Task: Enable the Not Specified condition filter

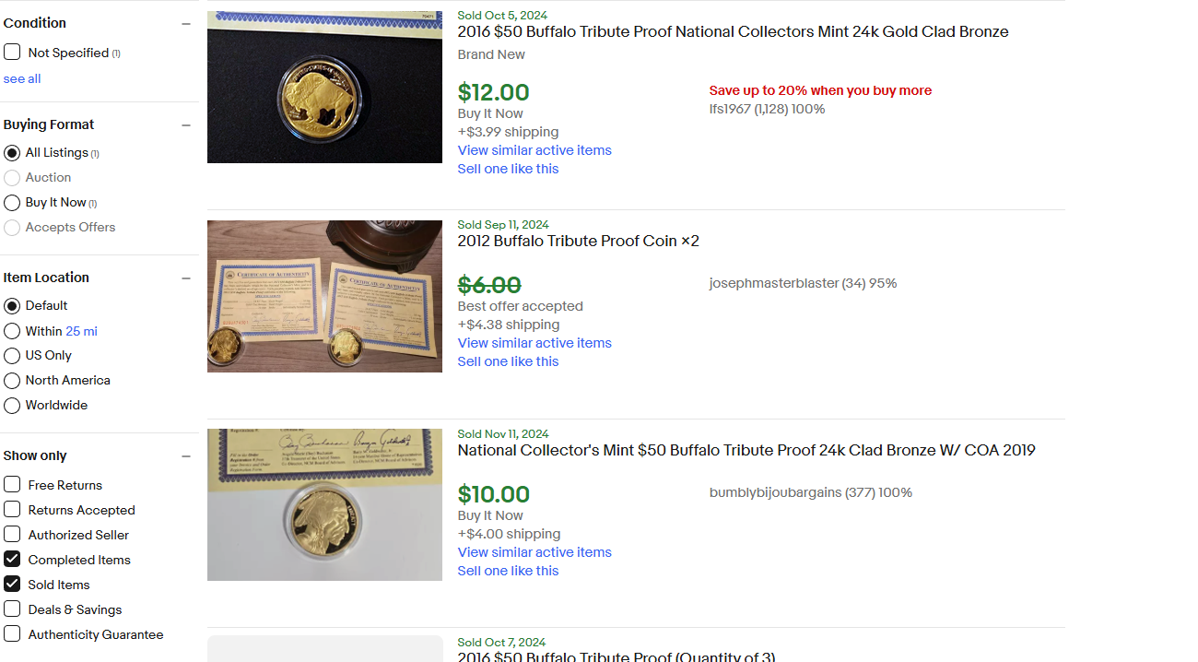Action: coord(12,52)
